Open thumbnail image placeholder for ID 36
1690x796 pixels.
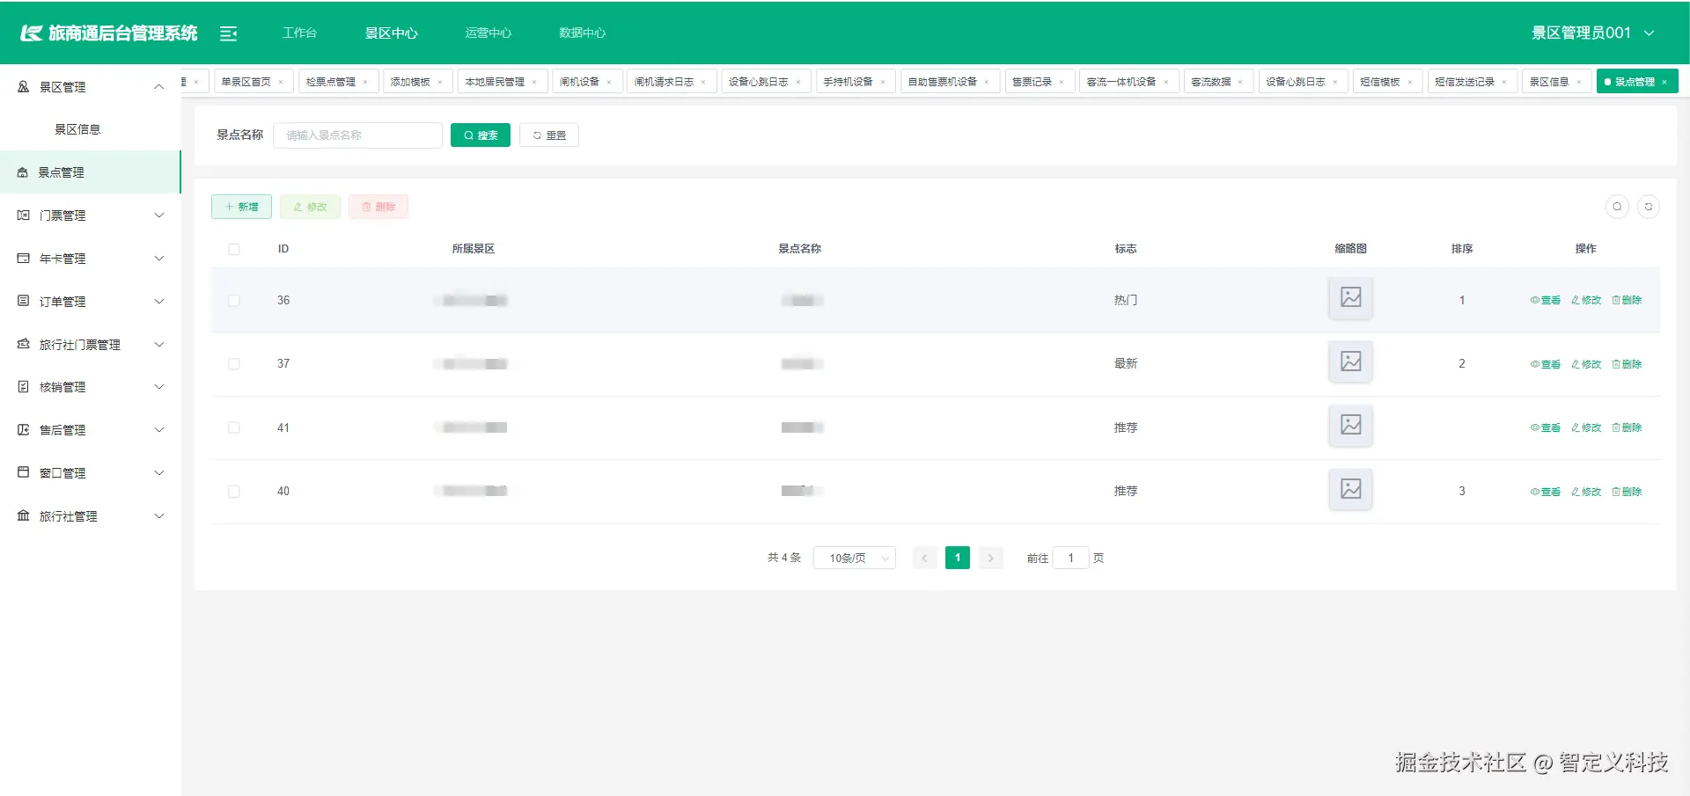tap(1350, 298)
